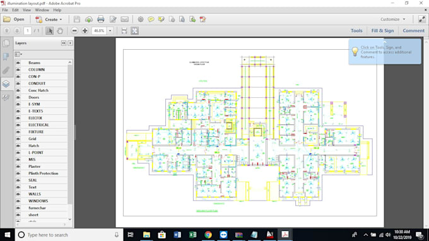Image resolution: width=429 pixels, height=241 pixels.
Task: Open the Action Center notifications button
Action: (x=420, y=235)
